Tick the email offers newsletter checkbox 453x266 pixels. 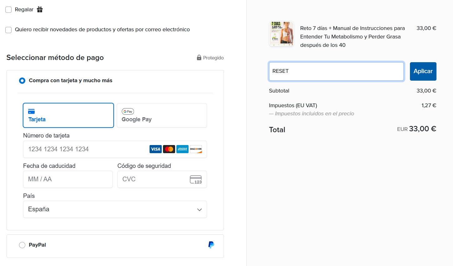[x=8, y=30]
